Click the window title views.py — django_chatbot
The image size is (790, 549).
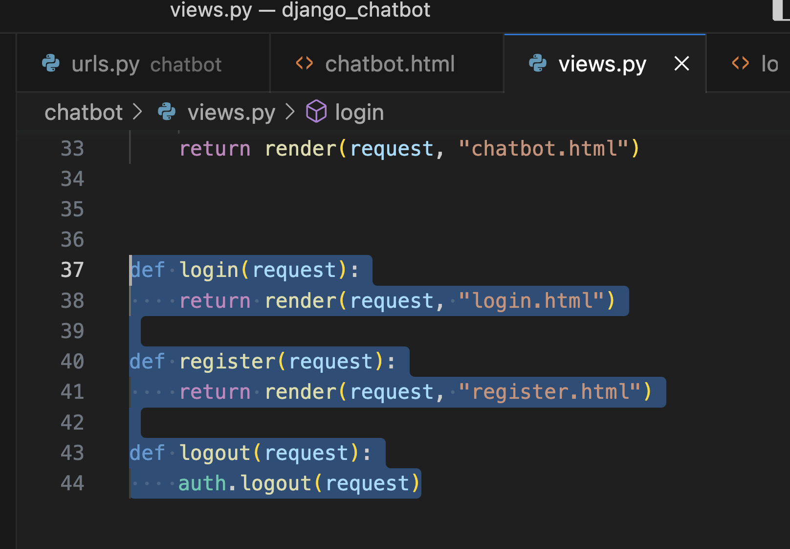[300, 10]
